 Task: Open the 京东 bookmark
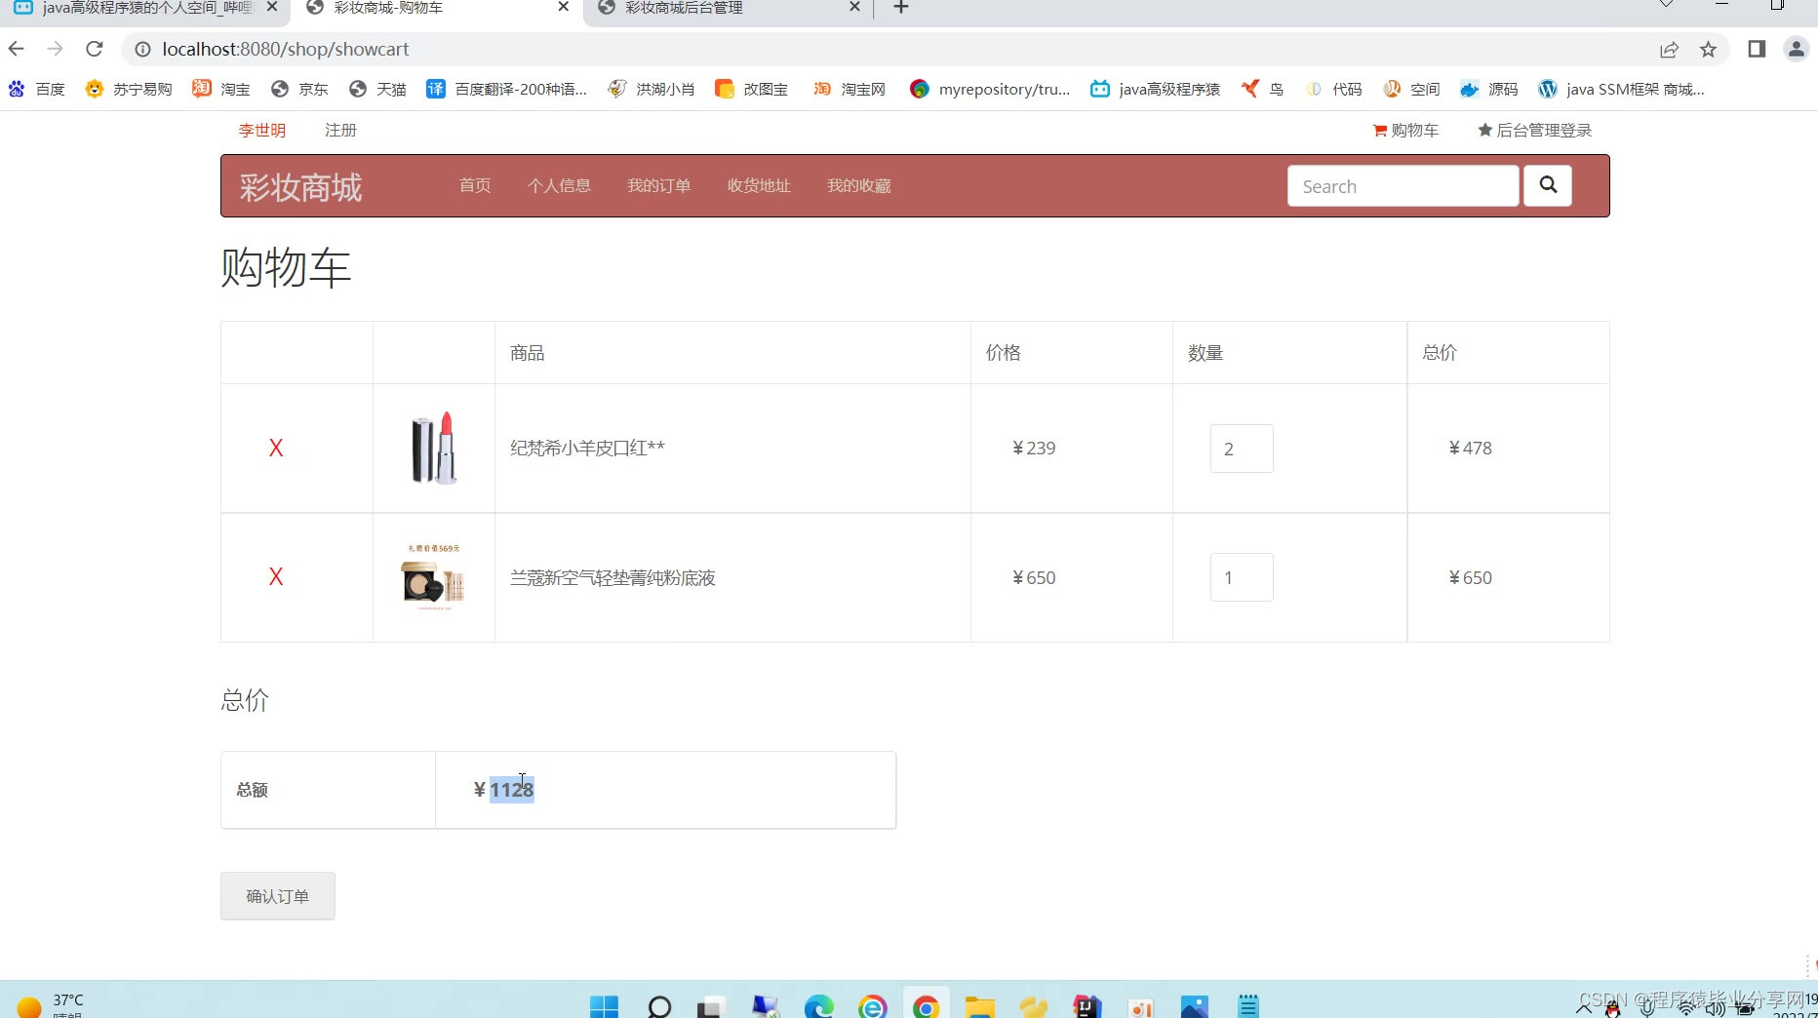tap(299, 89)
